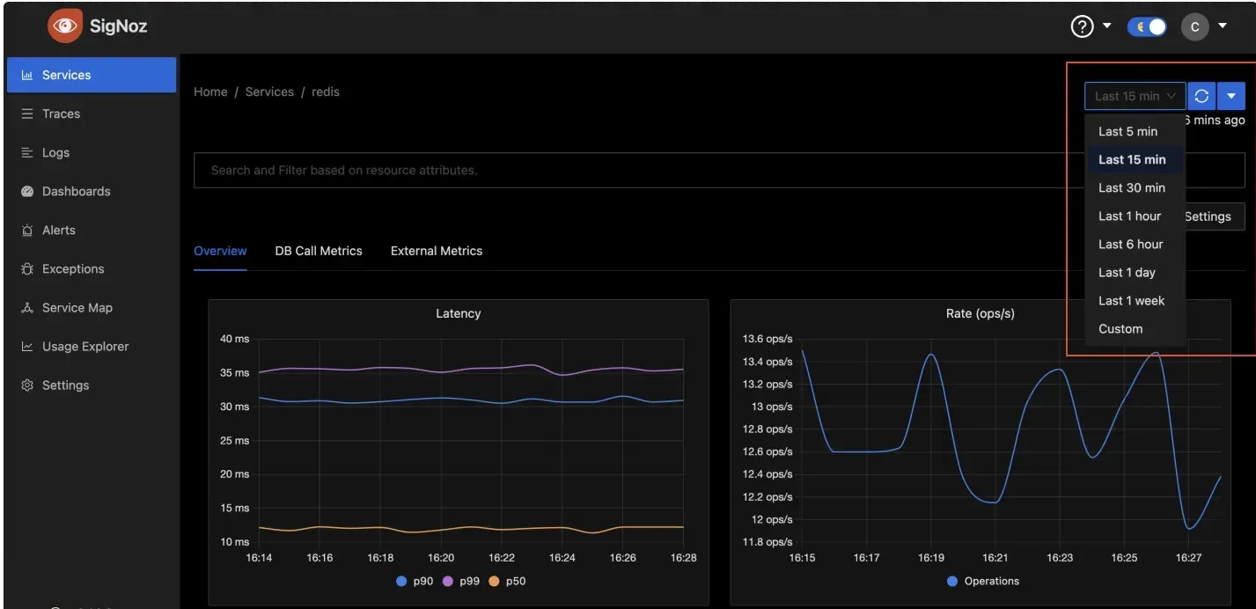The width and height of the screenshot is (1256, 609).
Task: Click the 13.6 ops/s axis label
Action: 768,339
